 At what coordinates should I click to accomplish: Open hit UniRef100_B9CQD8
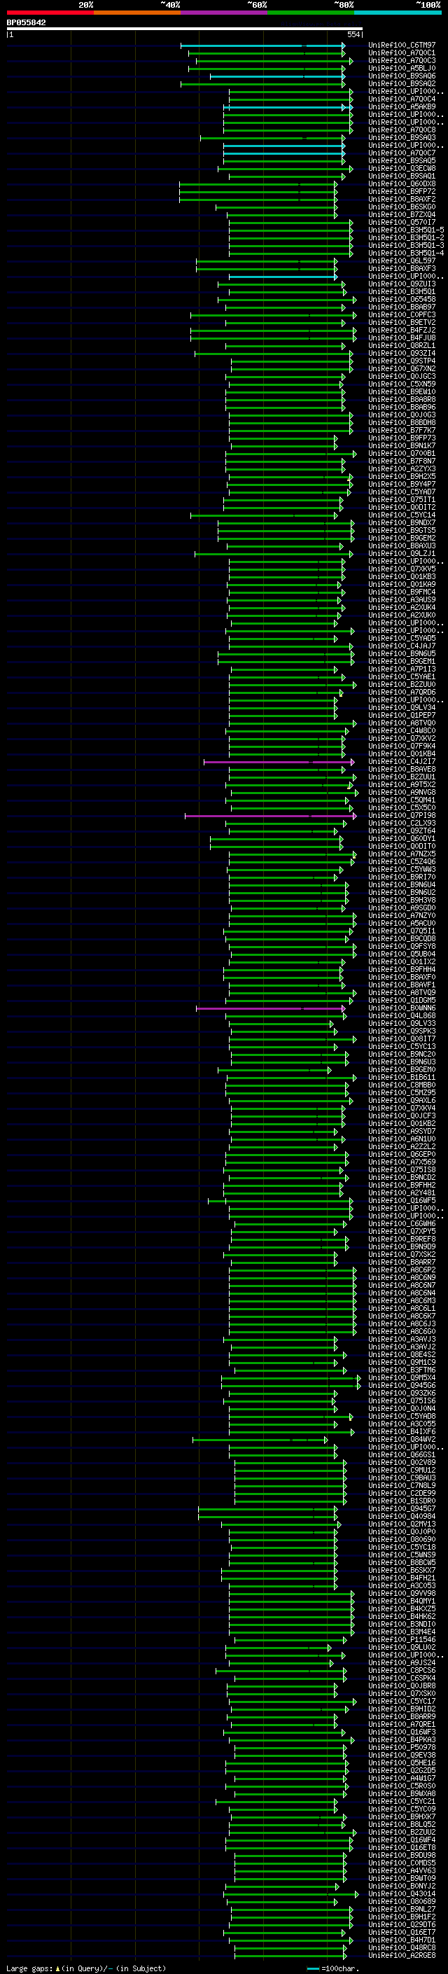tap(402, 939)
